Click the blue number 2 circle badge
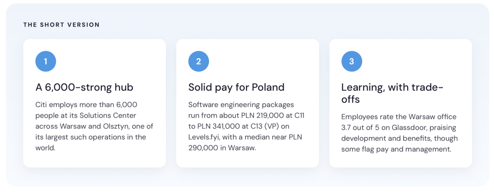The width and height of the screenshot is (494, 193). click(x=199, y=61)
